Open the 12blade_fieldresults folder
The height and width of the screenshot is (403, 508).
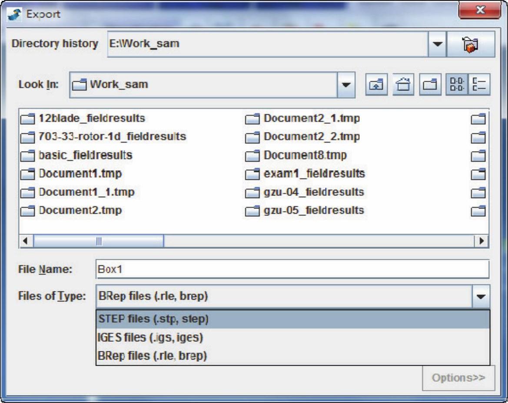click(x=91, y=118)
